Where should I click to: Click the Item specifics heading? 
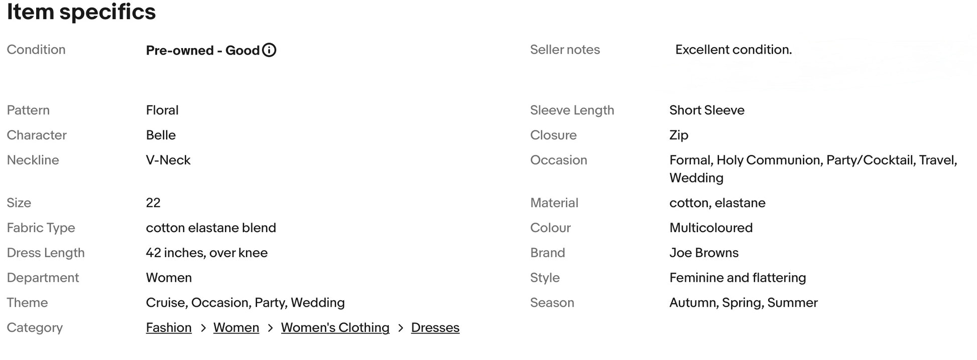click(x=81, y=12)
